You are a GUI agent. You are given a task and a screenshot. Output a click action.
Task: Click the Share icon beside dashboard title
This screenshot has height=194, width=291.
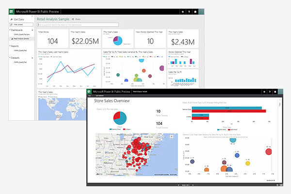pyautogui.click(x=73, y=19)
